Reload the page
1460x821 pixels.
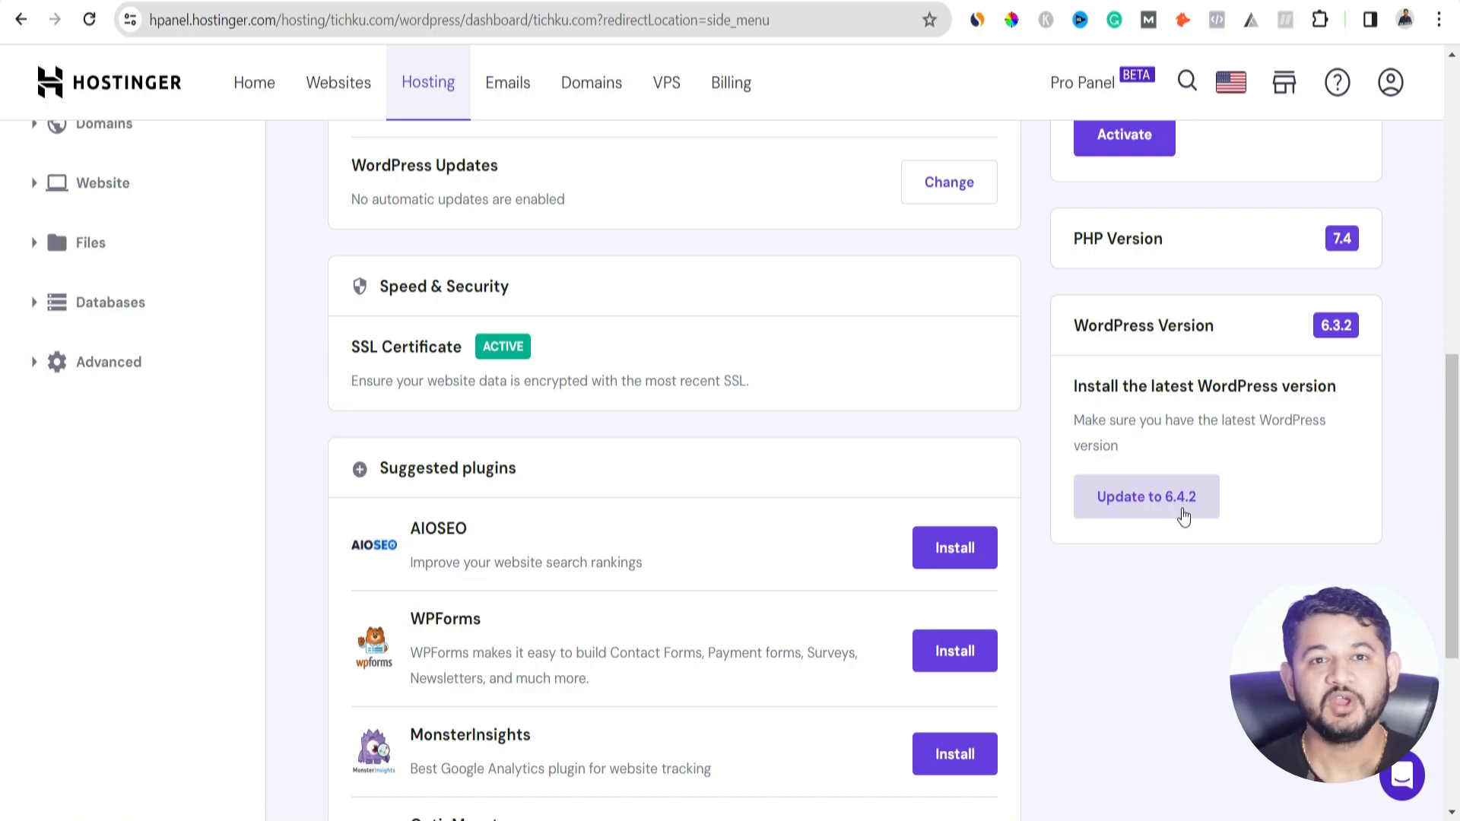[89, 20]
